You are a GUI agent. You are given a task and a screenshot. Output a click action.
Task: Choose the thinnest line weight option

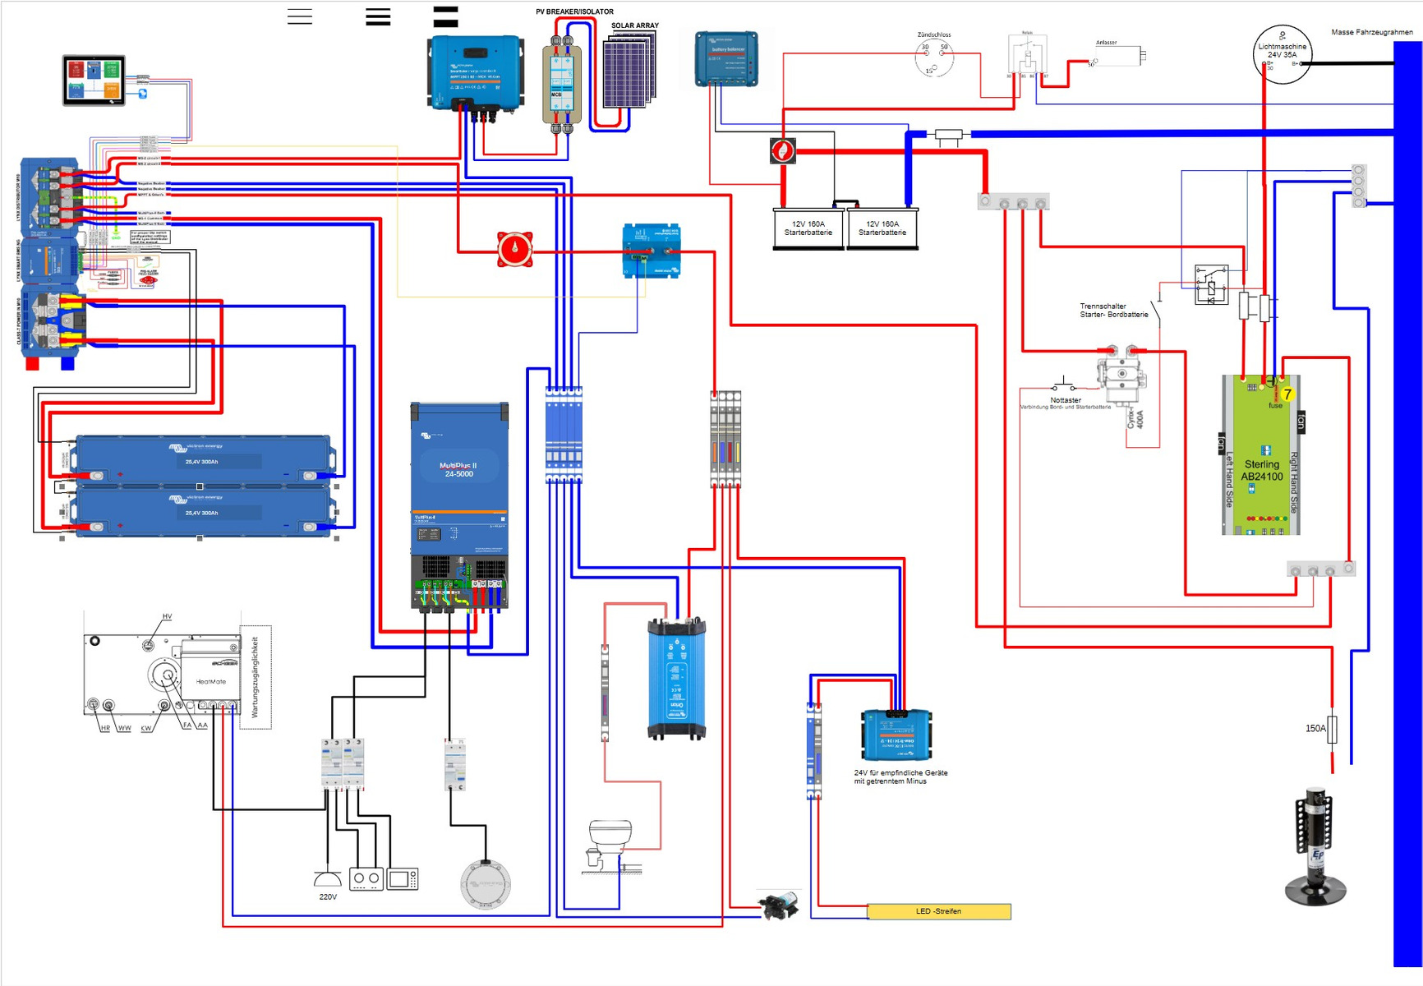pyautogui.click(x=300, y=16)
